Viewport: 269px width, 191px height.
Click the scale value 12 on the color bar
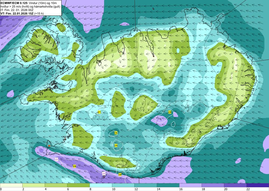[x=136, y=189]
